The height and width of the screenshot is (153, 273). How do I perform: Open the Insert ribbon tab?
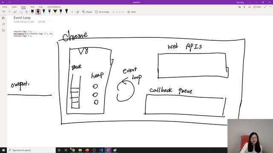click(14, 7)
